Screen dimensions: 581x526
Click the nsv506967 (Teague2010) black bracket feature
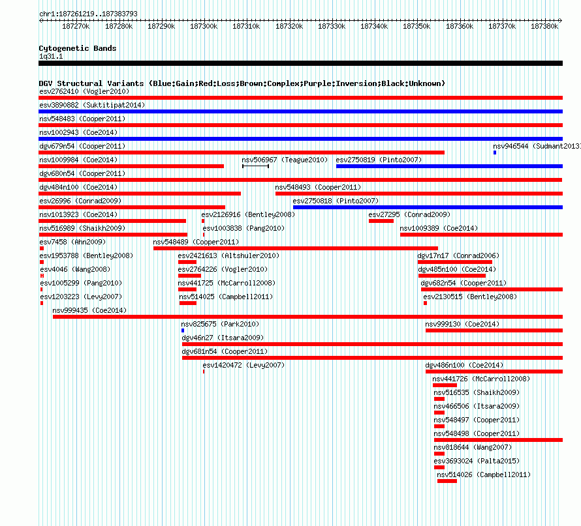click(x=255, y=166)
